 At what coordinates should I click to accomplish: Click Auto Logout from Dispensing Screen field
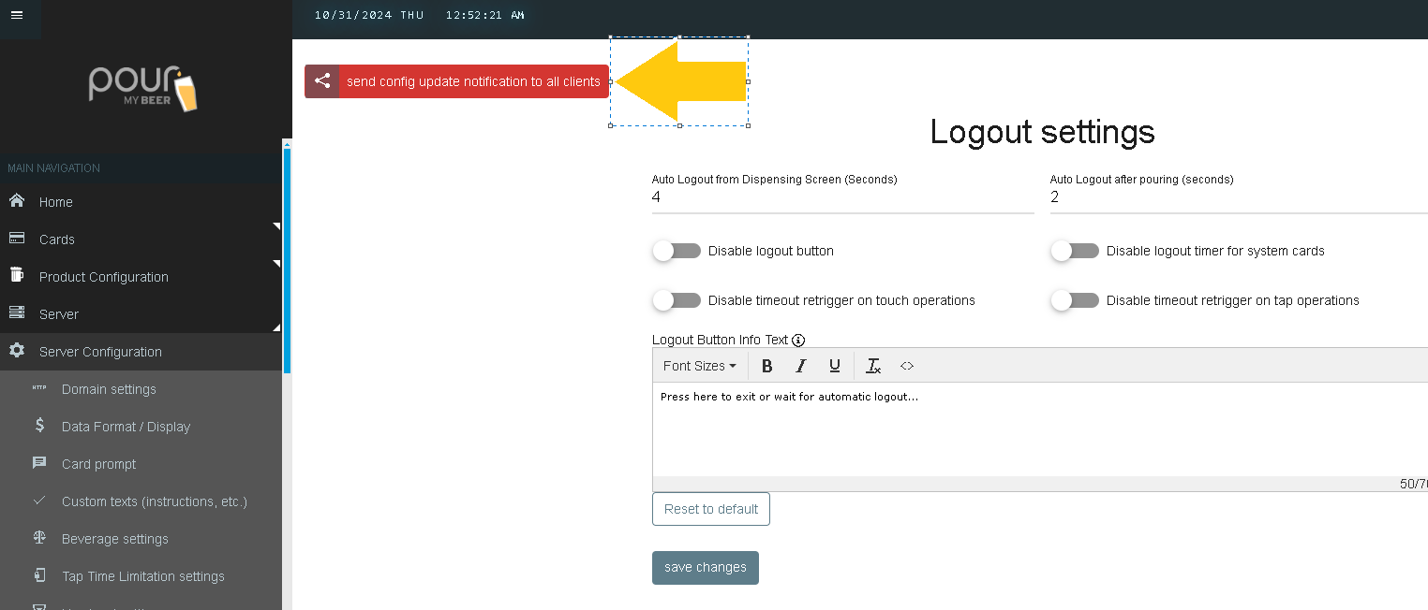point(843,197)
